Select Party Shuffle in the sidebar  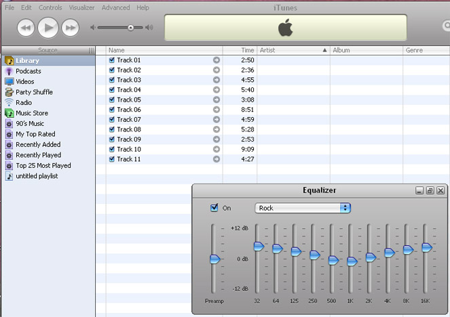pyautogui.click(x=34, y=92)
